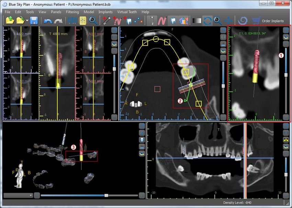Viewport: 292px width, 208px height.
Task: Toggle the blue circular arrows sync button
Action: [207, 21]
